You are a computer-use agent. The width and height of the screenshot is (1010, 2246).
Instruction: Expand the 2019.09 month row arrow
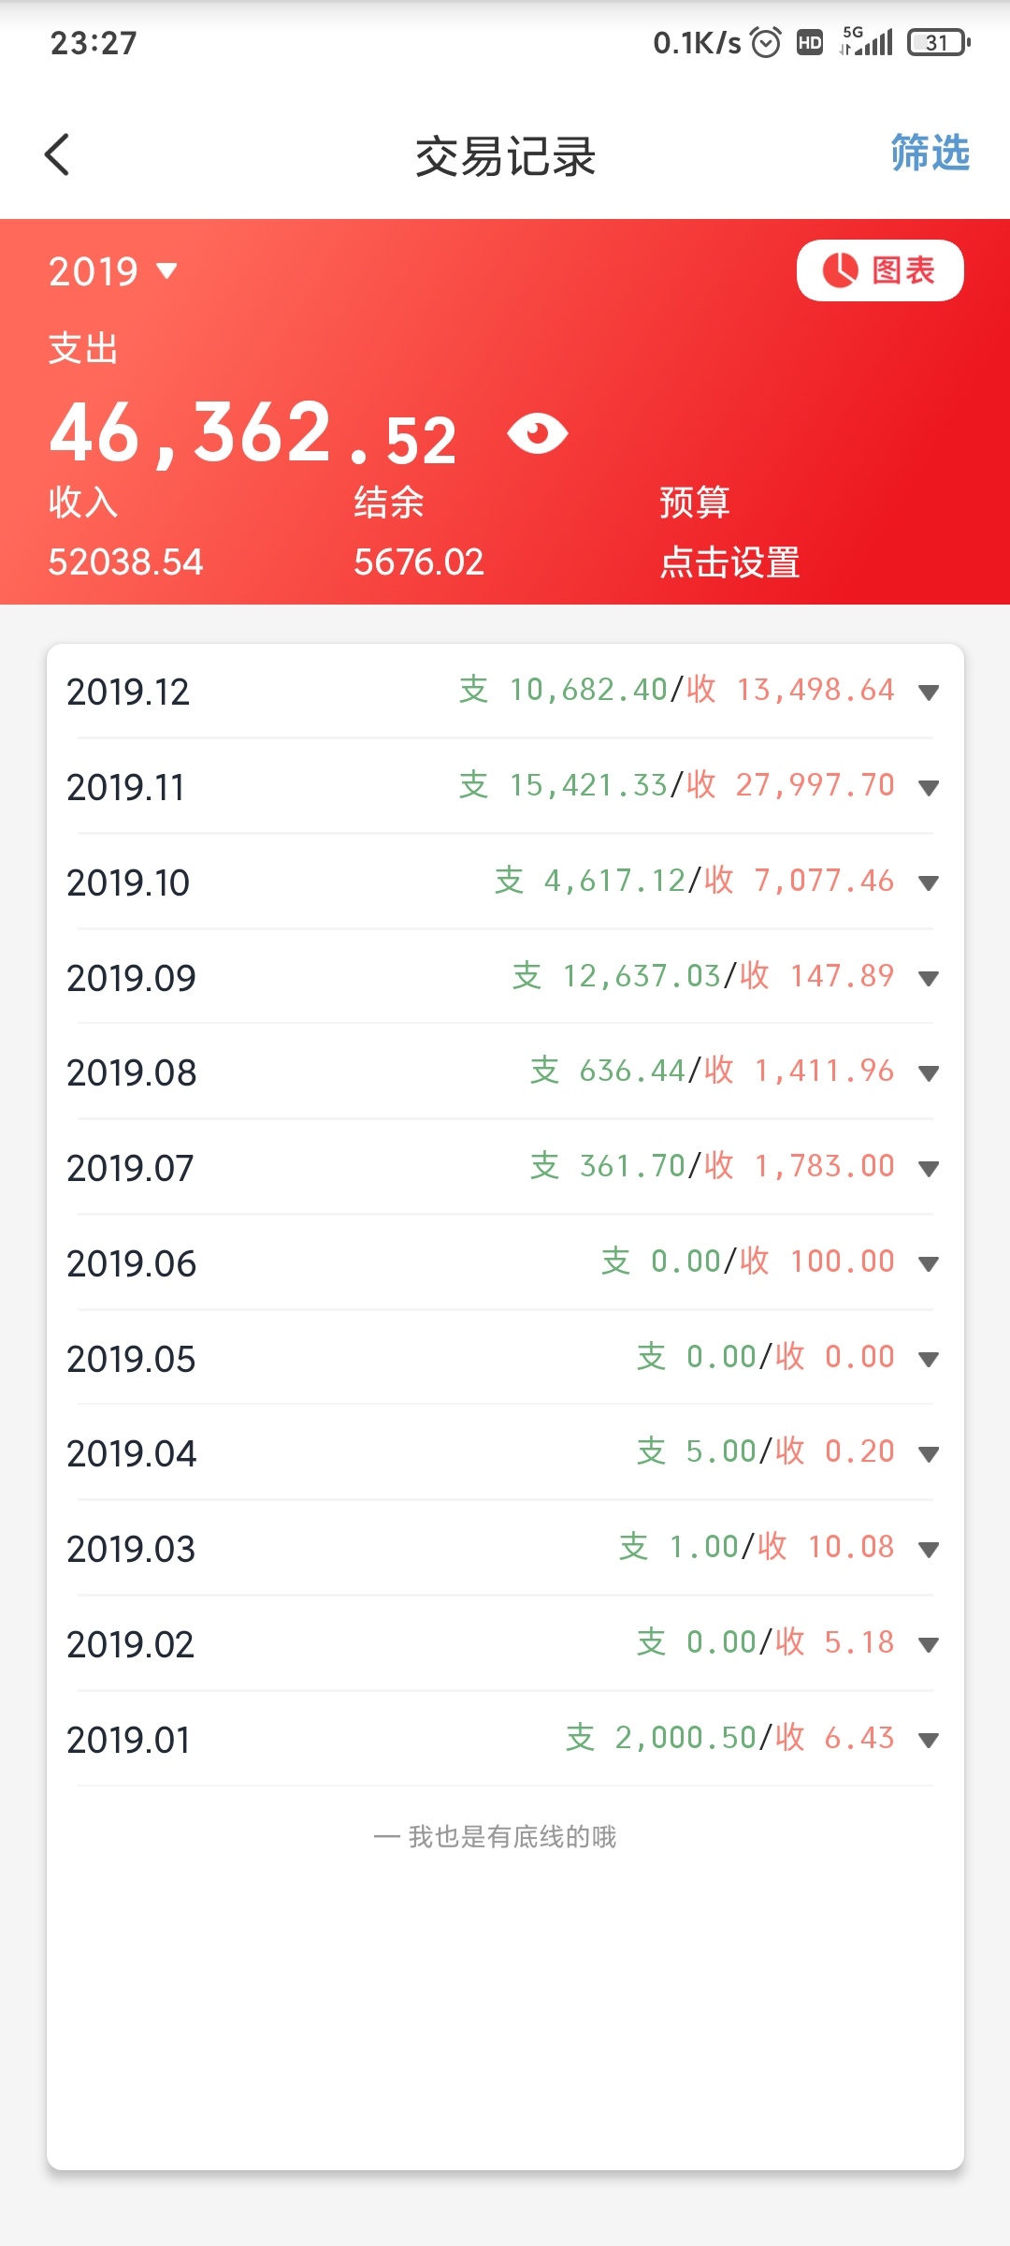[x=929, y=979]
